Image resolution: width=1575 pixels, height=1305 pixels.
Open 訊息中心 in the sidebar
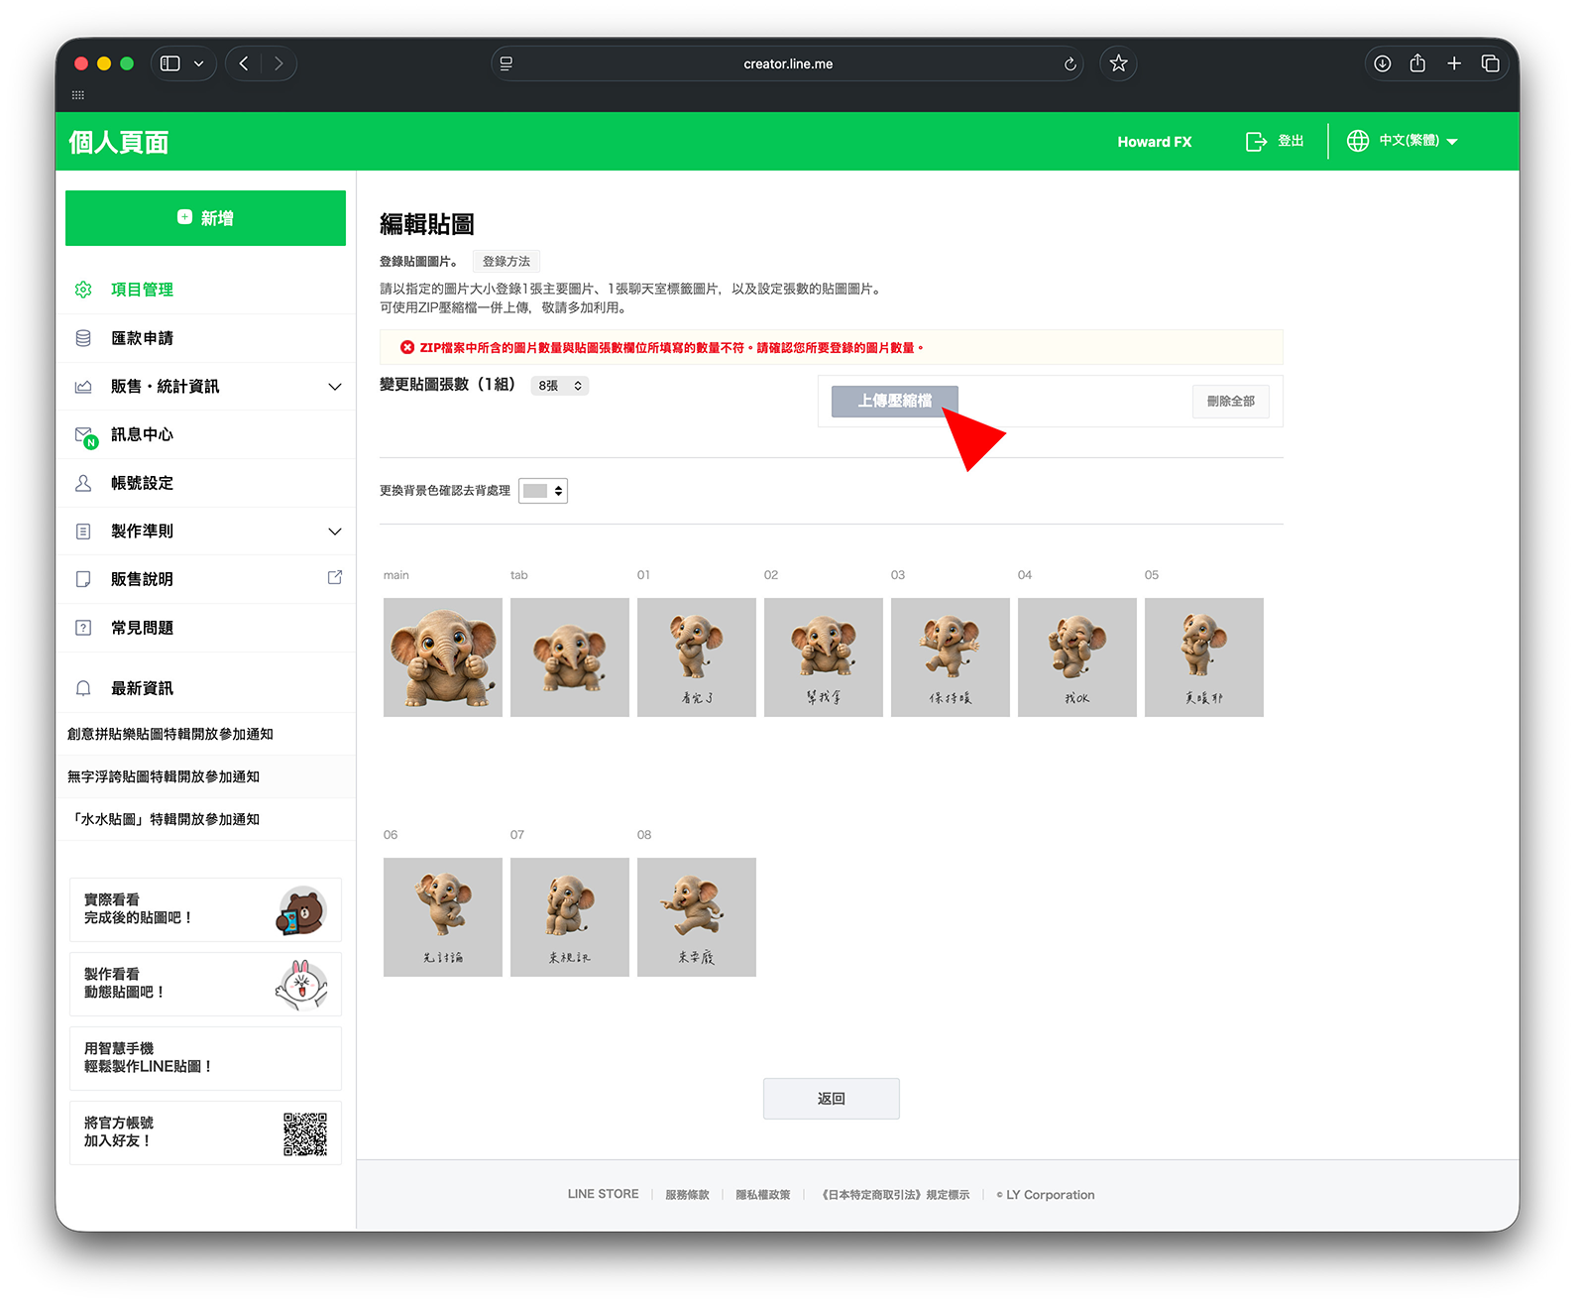[142, 434]
